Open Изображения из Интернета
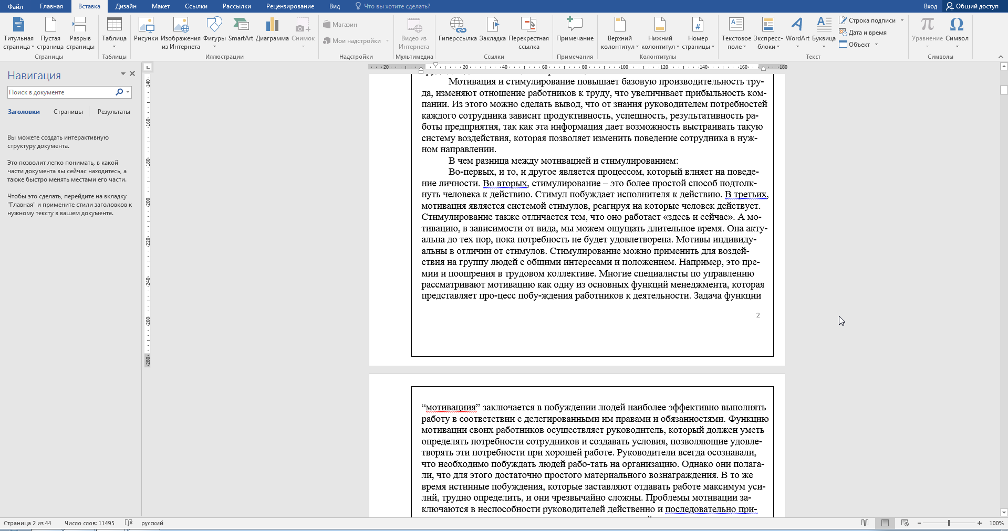 181,33
